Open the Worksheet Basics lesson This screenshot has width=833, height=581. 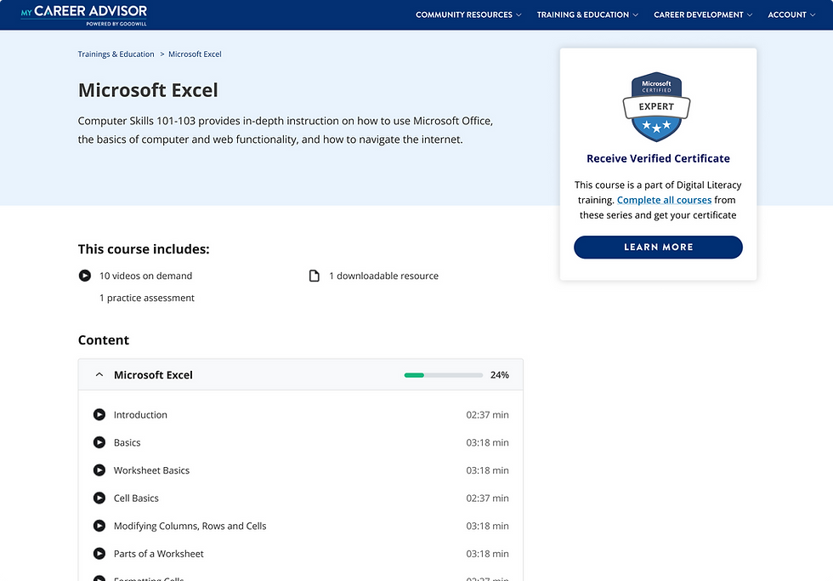[151, 470]
